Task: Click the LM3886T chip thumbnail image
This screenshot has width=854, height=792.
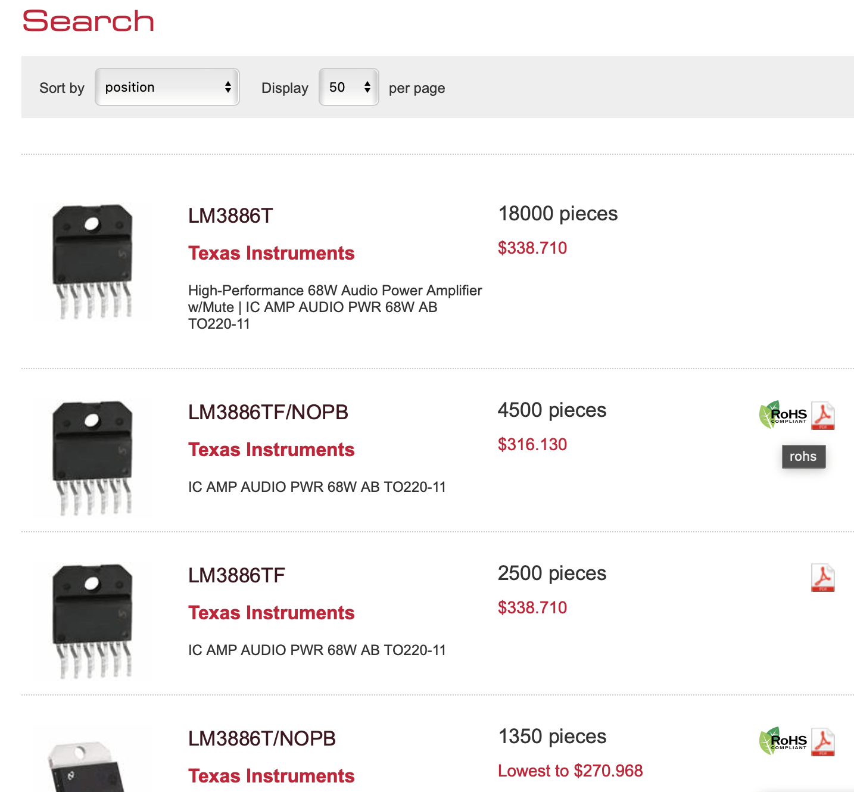Action: [x=92, y=262]
